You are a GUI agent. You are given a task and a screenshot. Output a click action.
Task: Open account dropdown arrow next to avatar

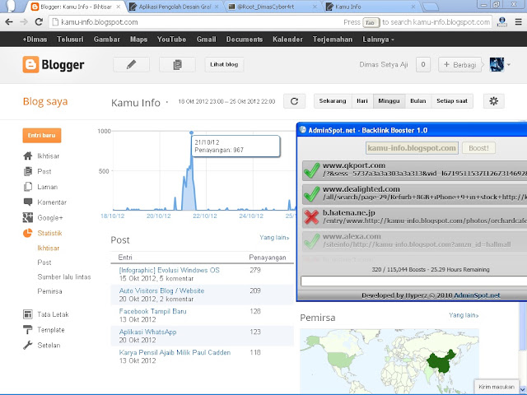click(x=509, y=65)
